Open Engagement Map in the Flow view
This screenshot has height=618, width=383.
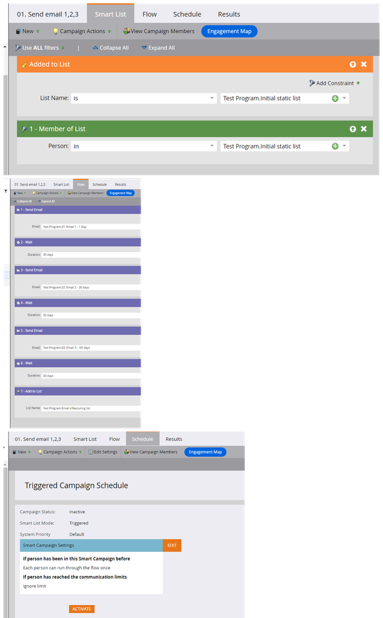pyautogui.click(x=121, y=193)
